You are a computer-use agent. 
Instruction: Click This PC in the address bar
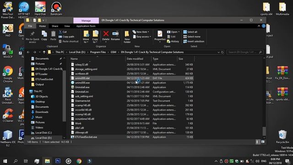tap(60, 52)
